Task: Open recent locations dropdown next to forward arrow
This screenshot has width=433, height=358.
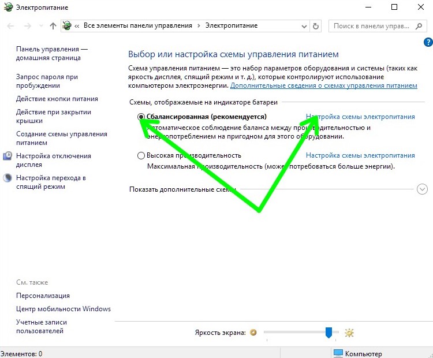Action: click(x=41, y=26)
